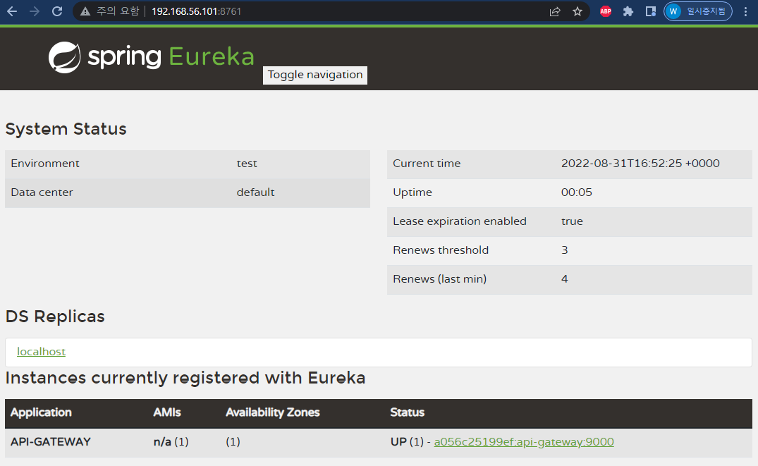Click the Data center label
758x466 pixels.
pyautogui.click(x=42, y=192)
